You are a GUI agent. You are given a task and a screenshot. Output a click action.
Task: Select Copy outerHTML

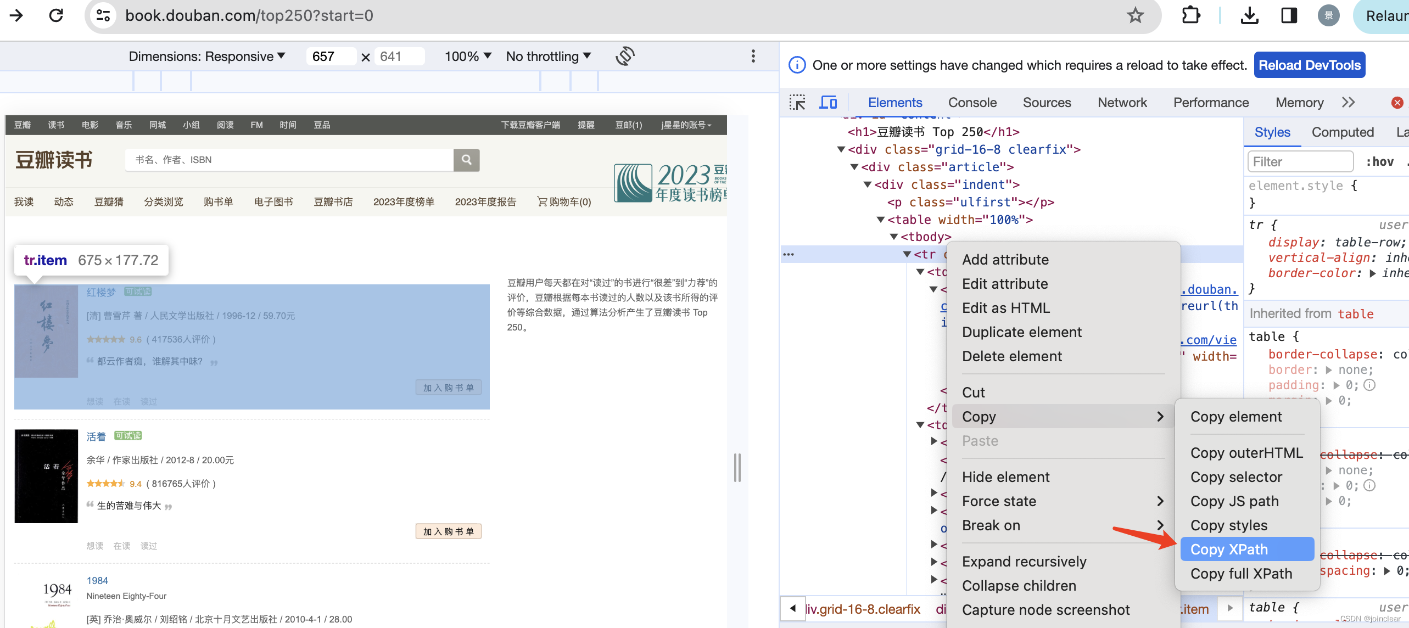point(1247,453)
